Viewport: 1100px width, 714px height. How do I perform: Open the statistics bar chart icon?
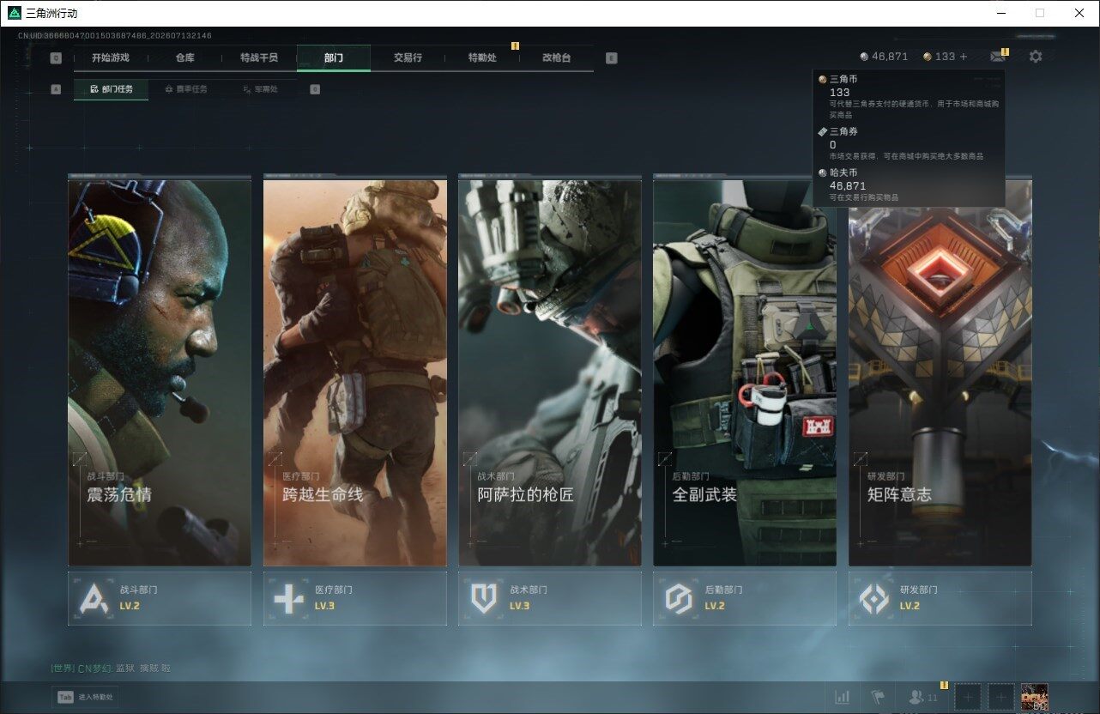pos(843,697)
